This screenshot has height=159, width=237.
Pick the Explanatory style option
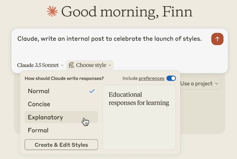click(x=45, y=117)
